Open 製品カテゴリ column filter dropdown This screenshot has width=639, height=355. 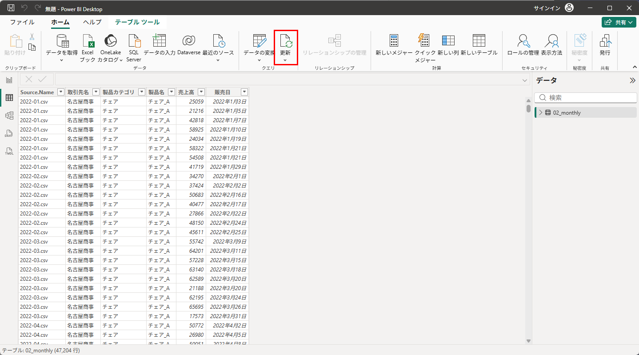tap(142, 92)
